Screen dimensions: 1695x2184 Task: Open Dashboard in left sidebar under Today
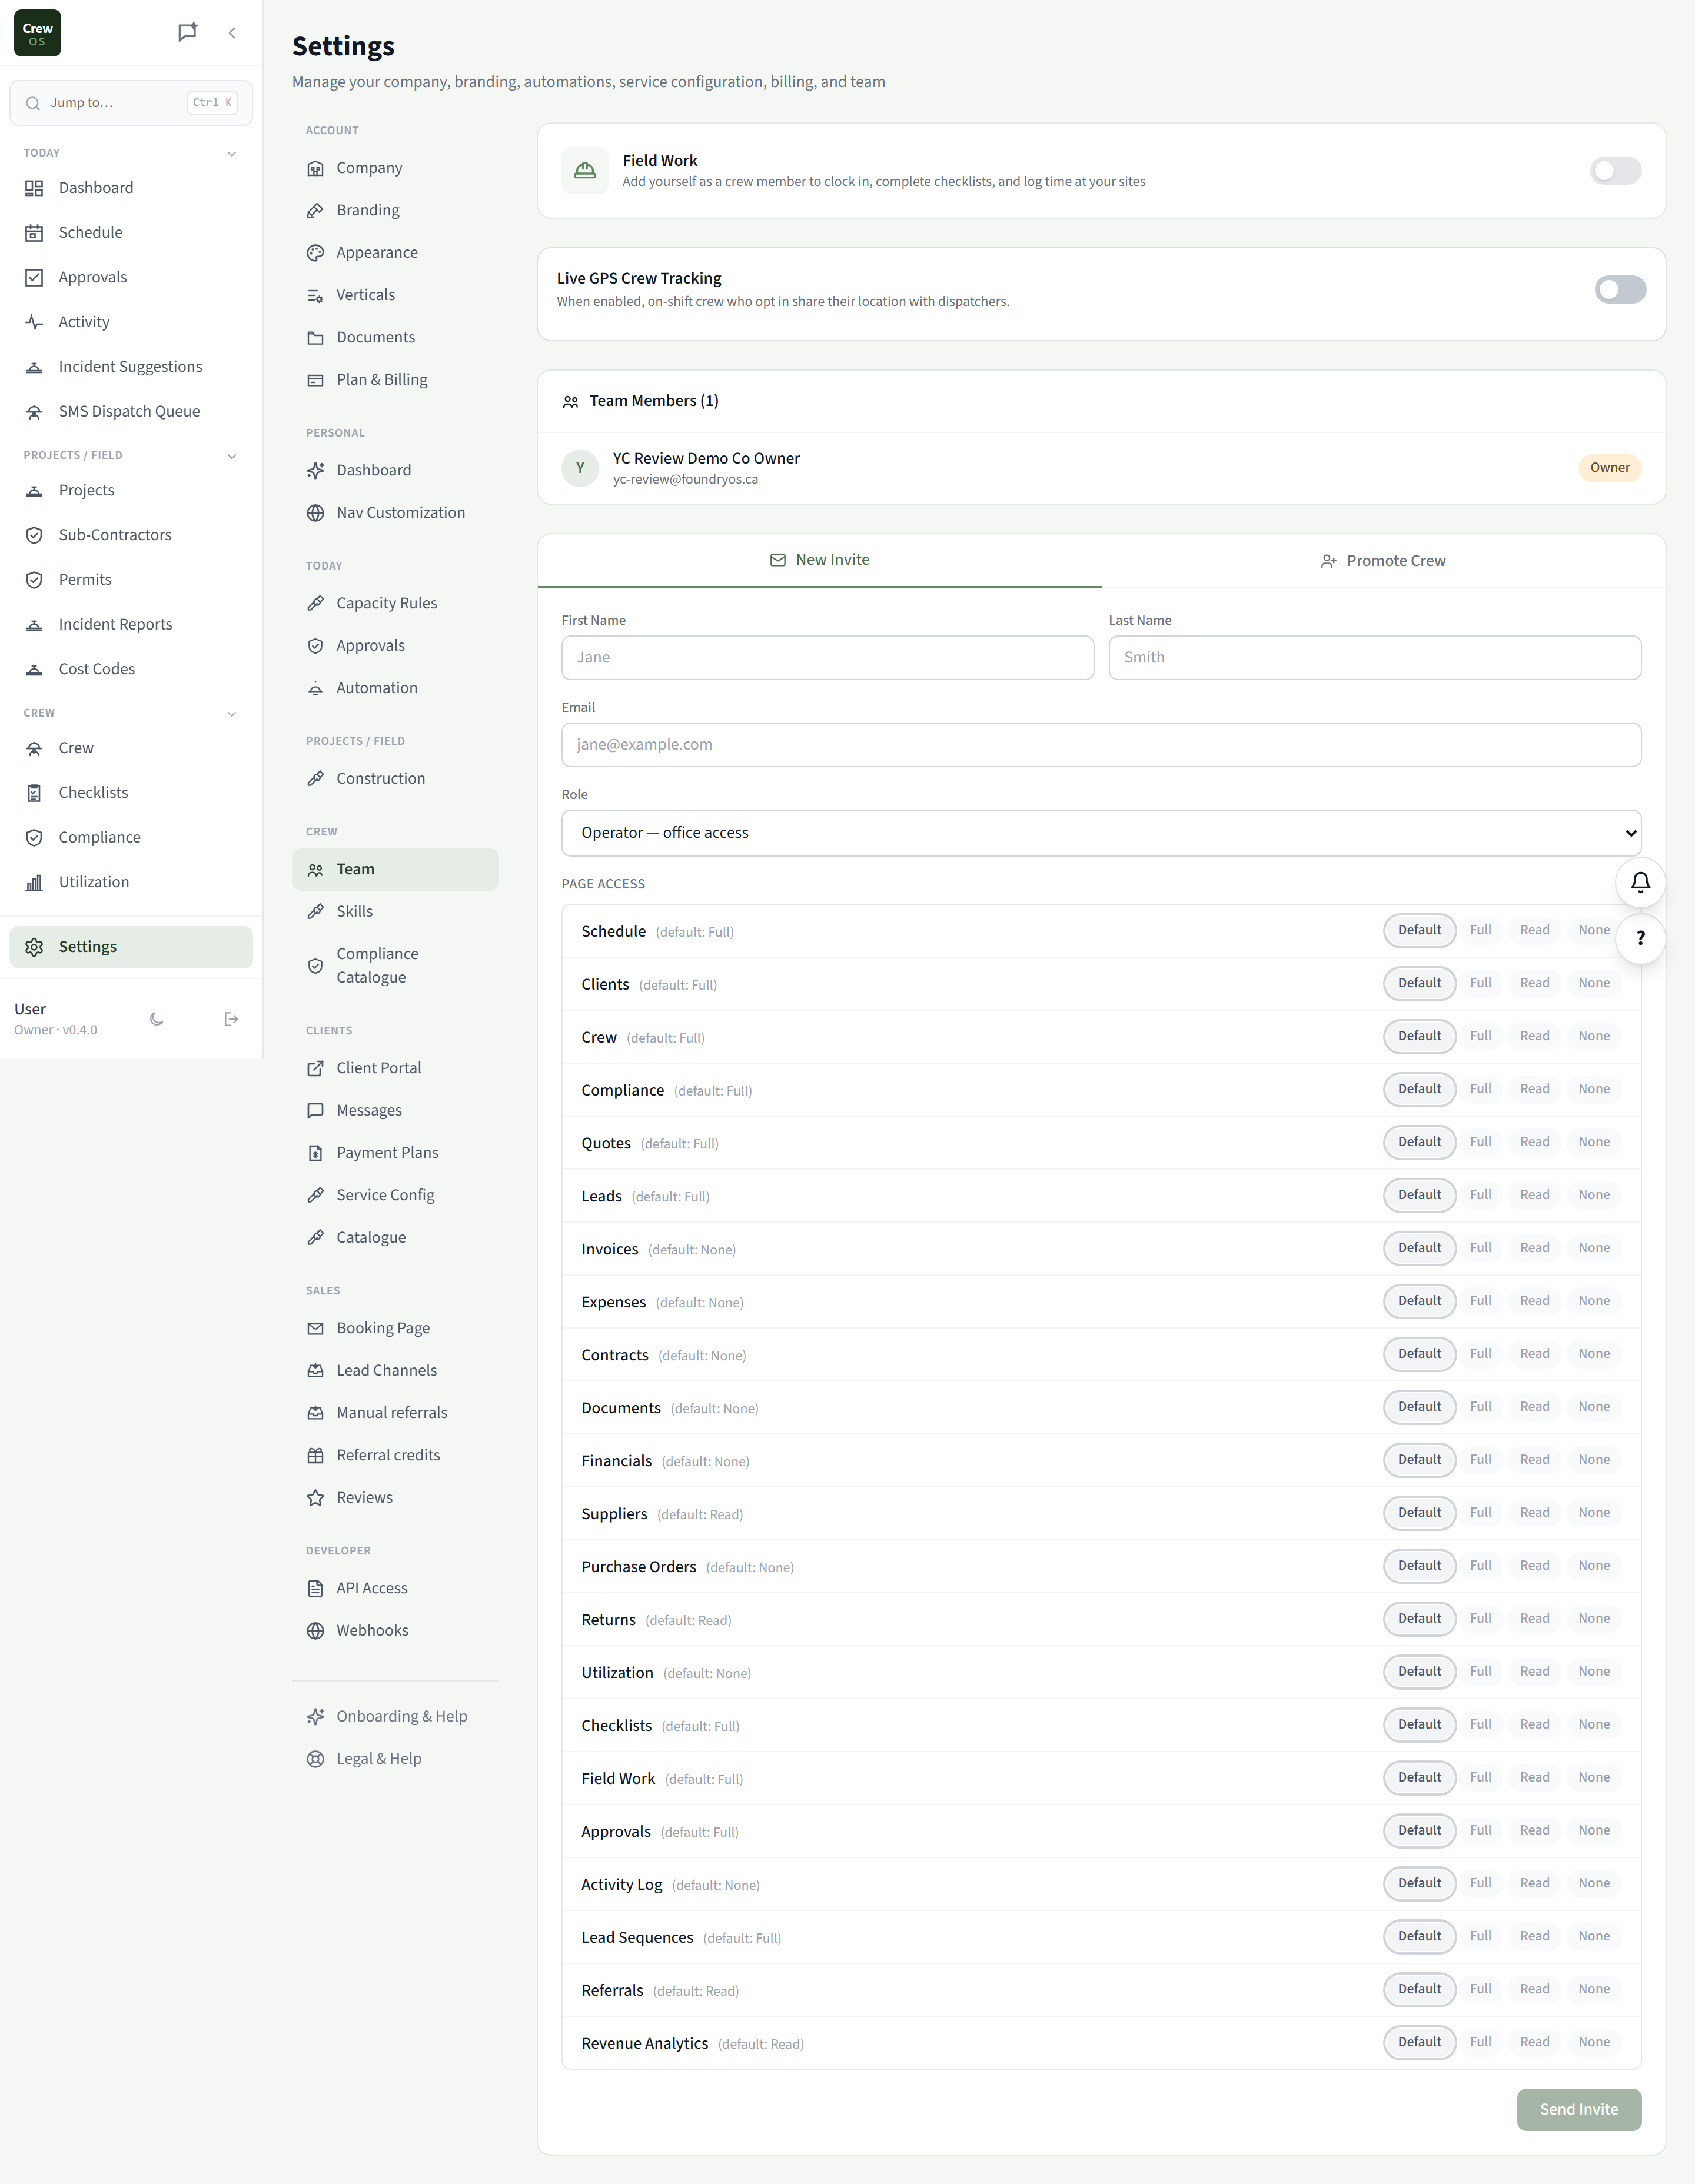tap(131, 188)
